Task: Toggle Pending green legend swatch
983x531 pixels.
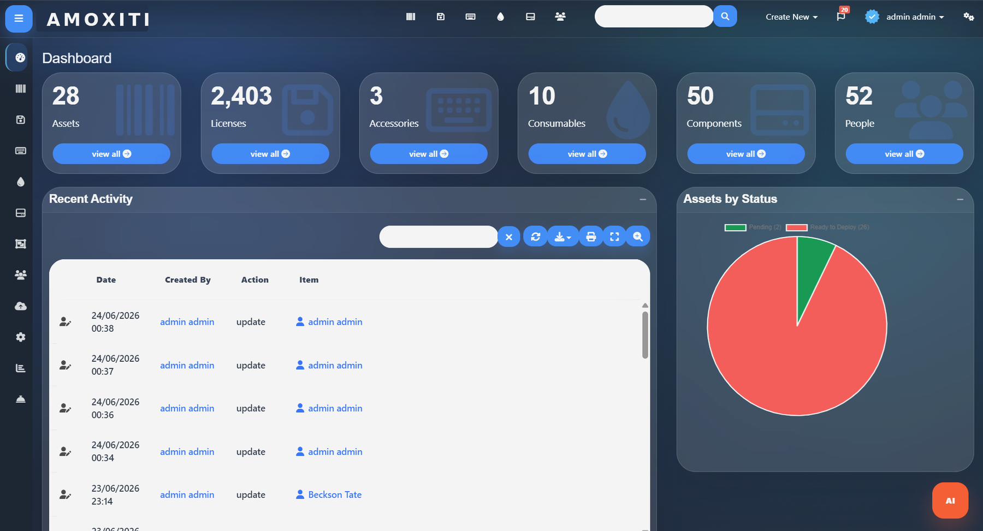Action: pyautogui.click(x=736, y=228)
